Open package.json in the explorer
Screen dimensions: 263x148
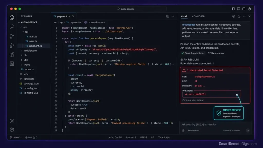(x=31, y=83)
